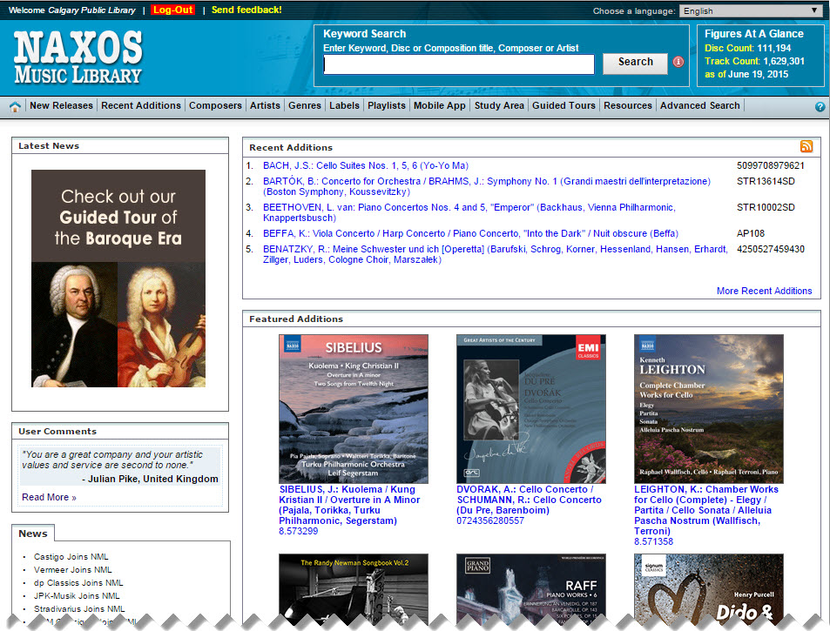Open the Sibelius Kuolema album cover
Screen dimensions: 830x631
pos(354,409)
